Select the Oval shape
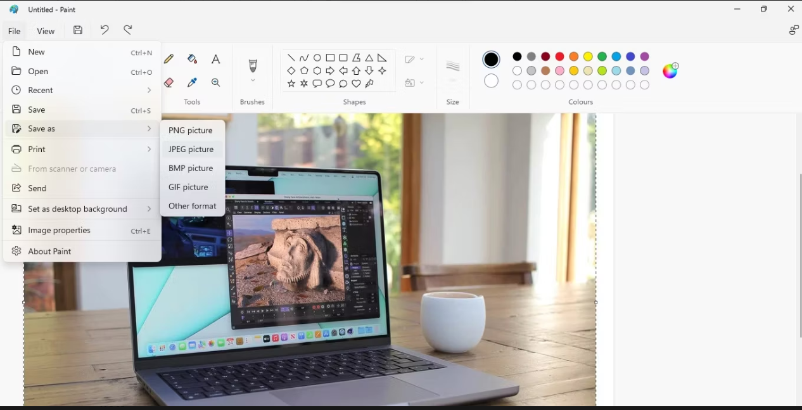This screenshot has height=410, width=802. pos(317,57)
